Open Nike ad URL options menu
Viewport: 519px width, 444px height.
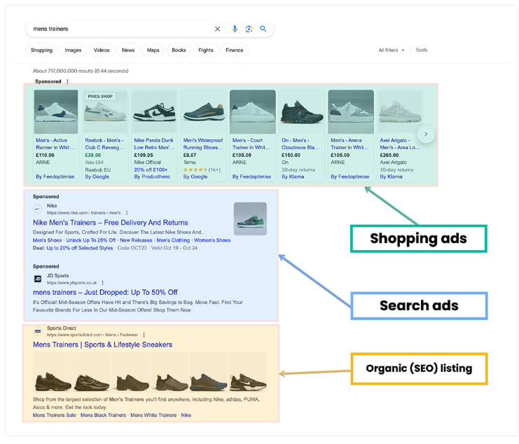pyautogui.click(x=127, y=212)
